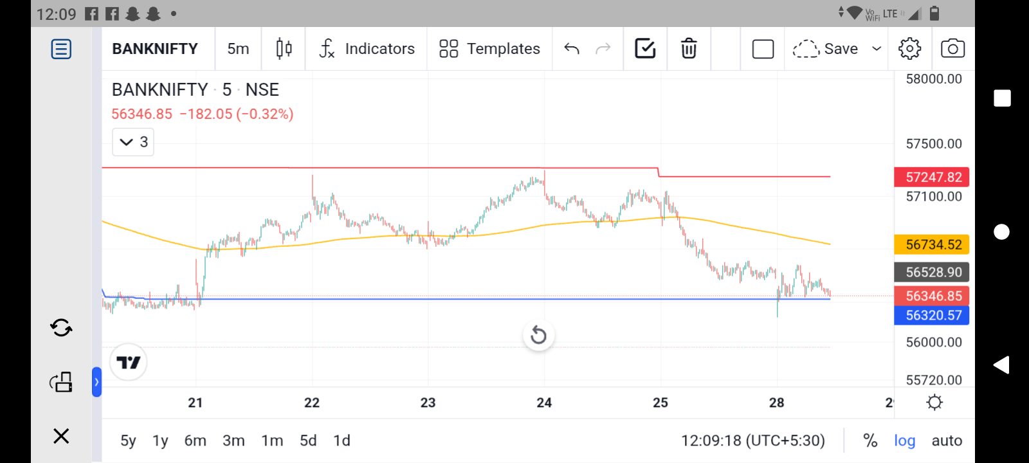
Task: Select the chart layout square icon
Action: [763, 49]
